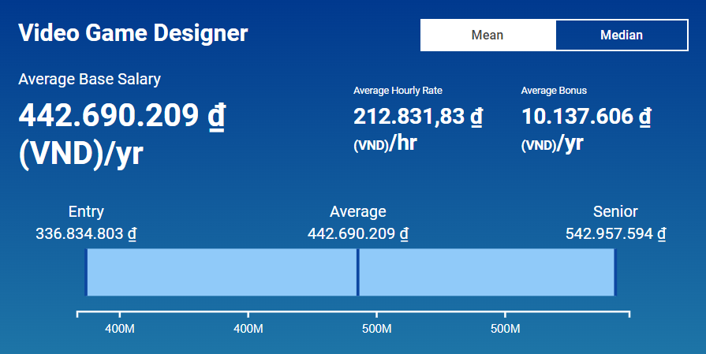Select the entry salary 336.834.803 ₫
The height and width of the screenshot is (354, 706).
[86, 234]
